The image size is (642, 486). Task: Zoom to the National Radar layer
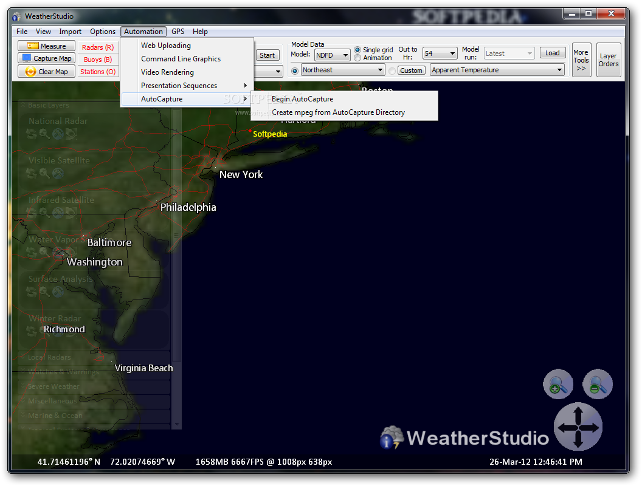tap(44, 134)
